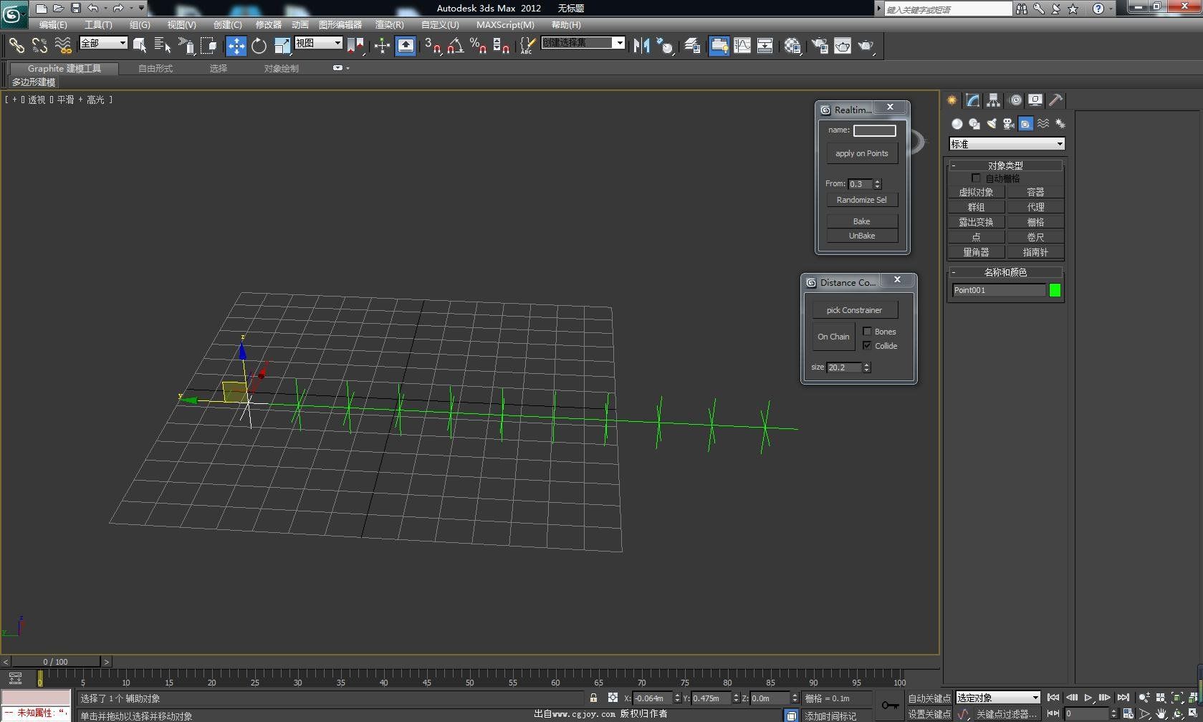1203x722 pixels.
Task: Click Select and Manipulate icon
Action: click(382, 46)
